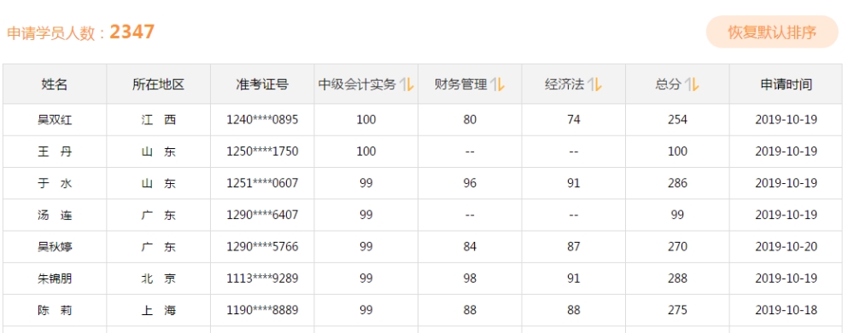Click total score 270
Screen dimensions: 854x333
click(x=677, y=247)
